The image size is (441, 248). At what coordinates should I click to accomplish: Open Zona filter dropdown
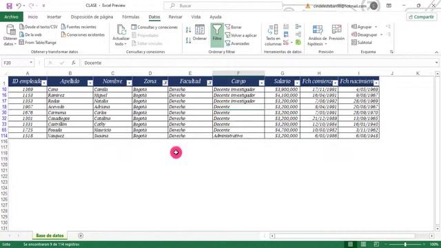coord(165,83)
